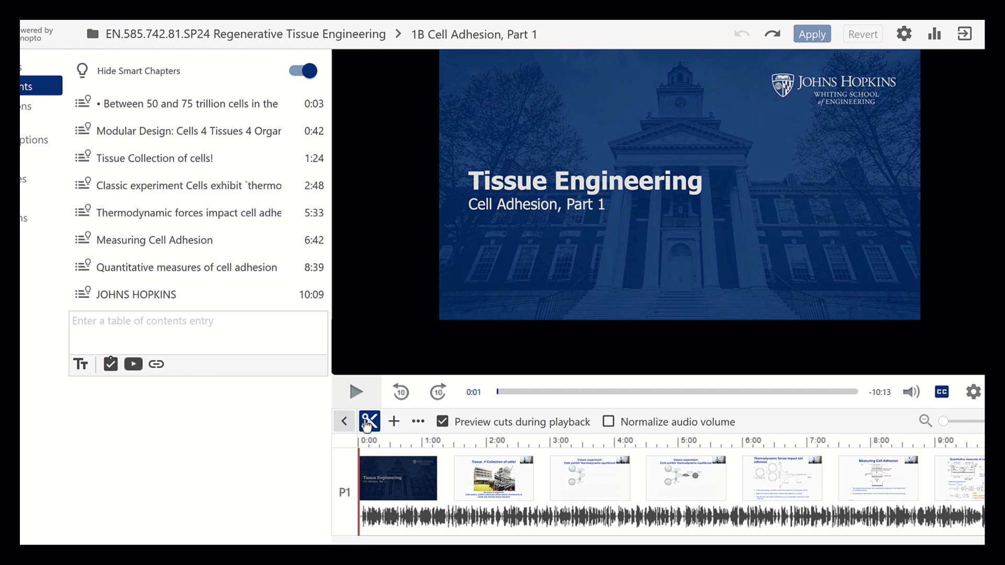Open the stats bar chart icon
The image size is (1005, 565).
(x=934, y=34)
